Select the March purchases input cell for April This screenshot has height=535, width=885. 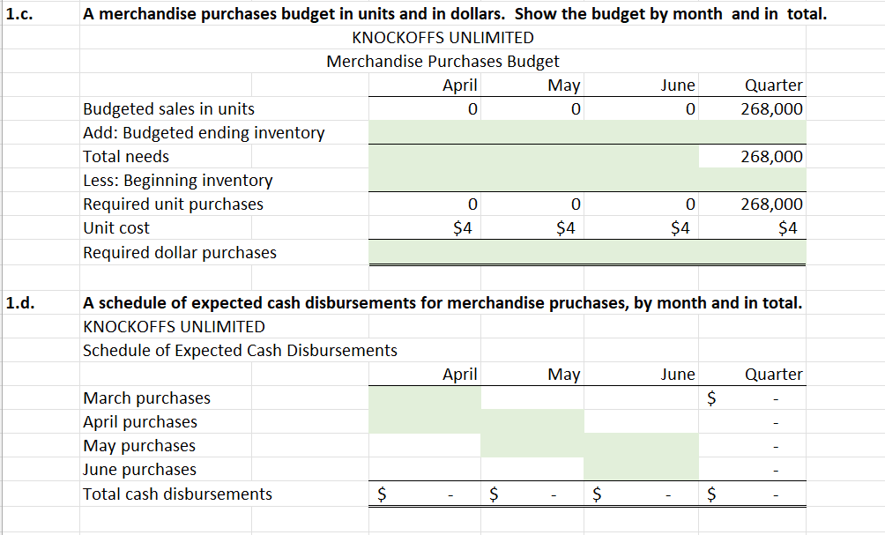(x=426, y=398)
